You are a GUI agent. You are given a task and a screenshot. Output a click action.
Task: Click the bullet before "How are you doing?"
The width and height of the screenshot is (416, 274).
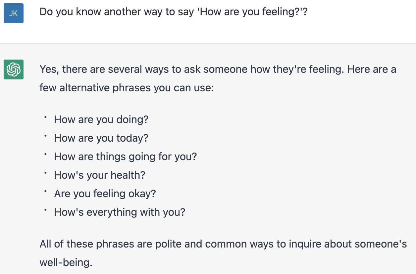[x=45, y=117]
